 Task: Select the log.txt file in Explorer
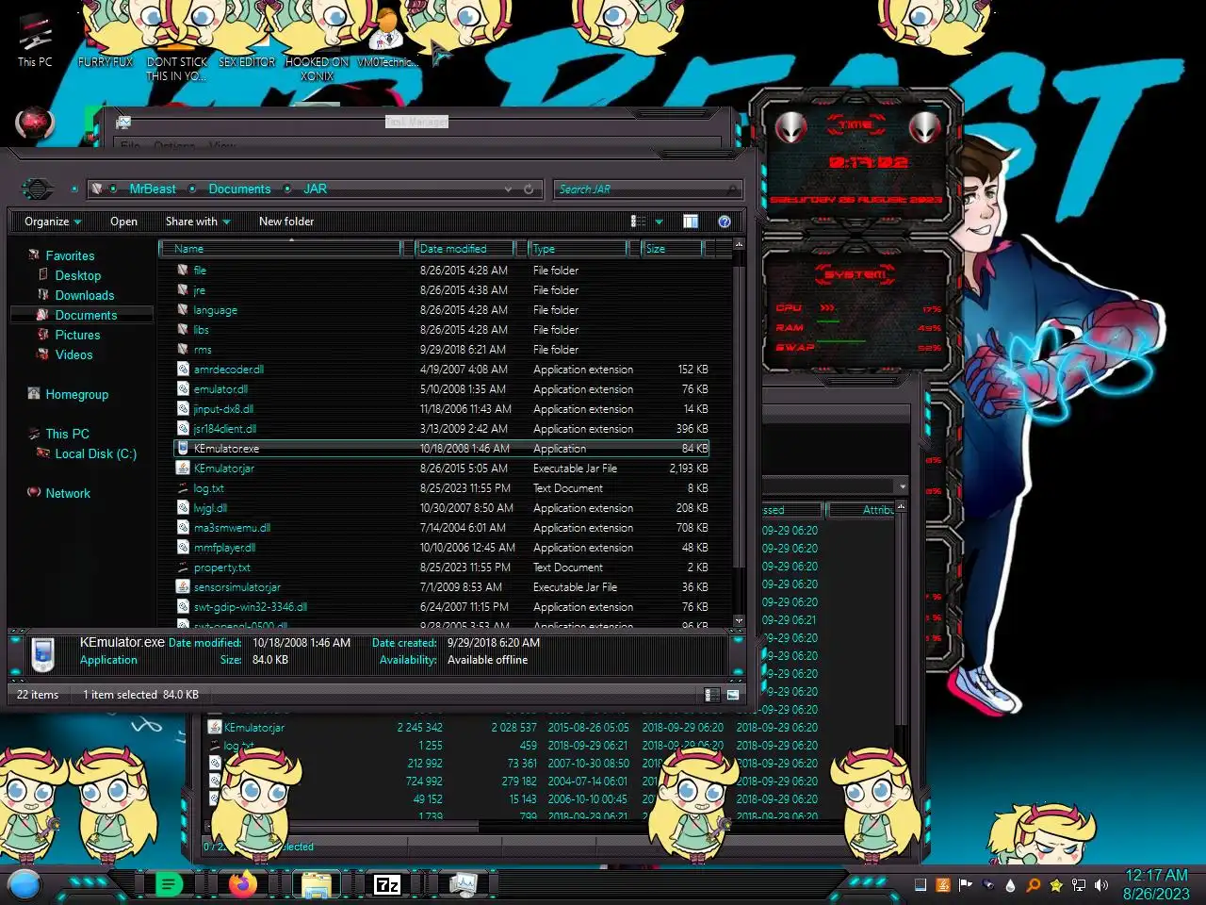(443, 488)
